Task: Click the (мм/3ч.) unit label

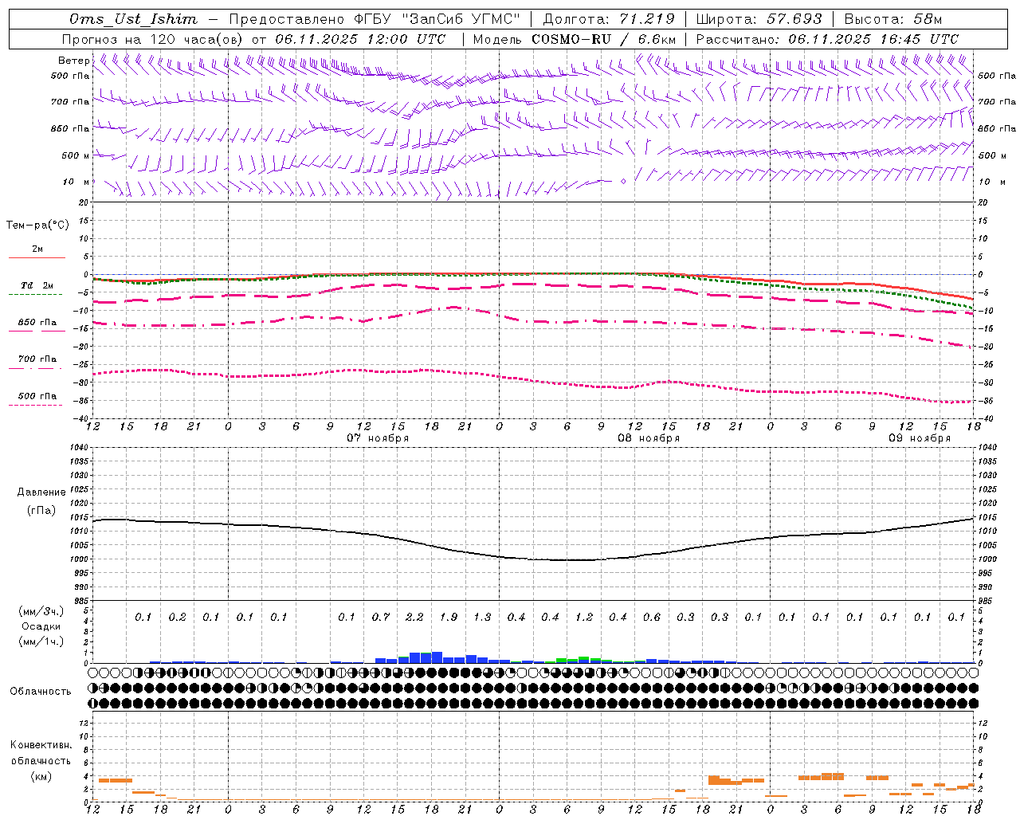Action: point(41,611)
